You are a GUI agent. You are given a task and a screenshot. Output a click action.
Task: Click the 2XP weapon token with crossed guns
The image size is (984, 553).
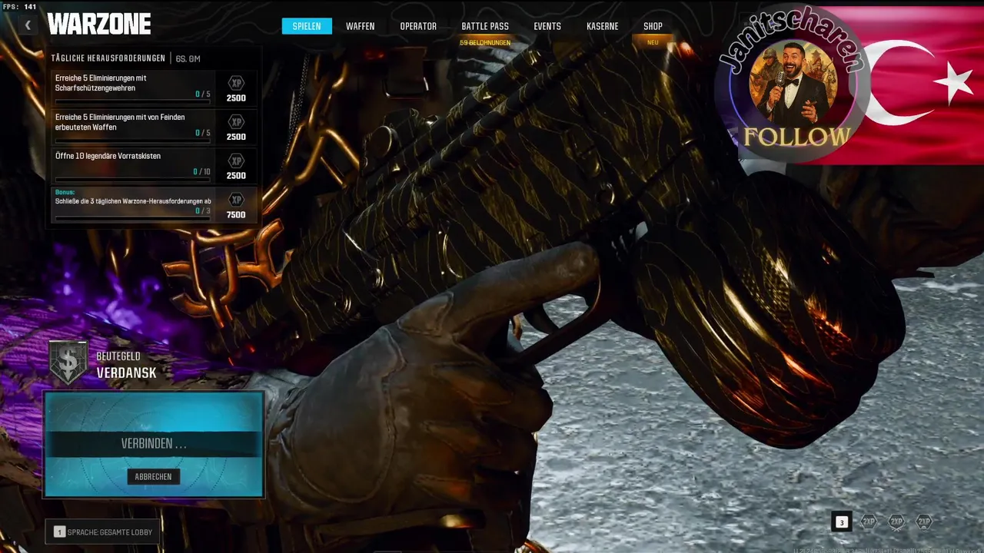pos(896,522)
